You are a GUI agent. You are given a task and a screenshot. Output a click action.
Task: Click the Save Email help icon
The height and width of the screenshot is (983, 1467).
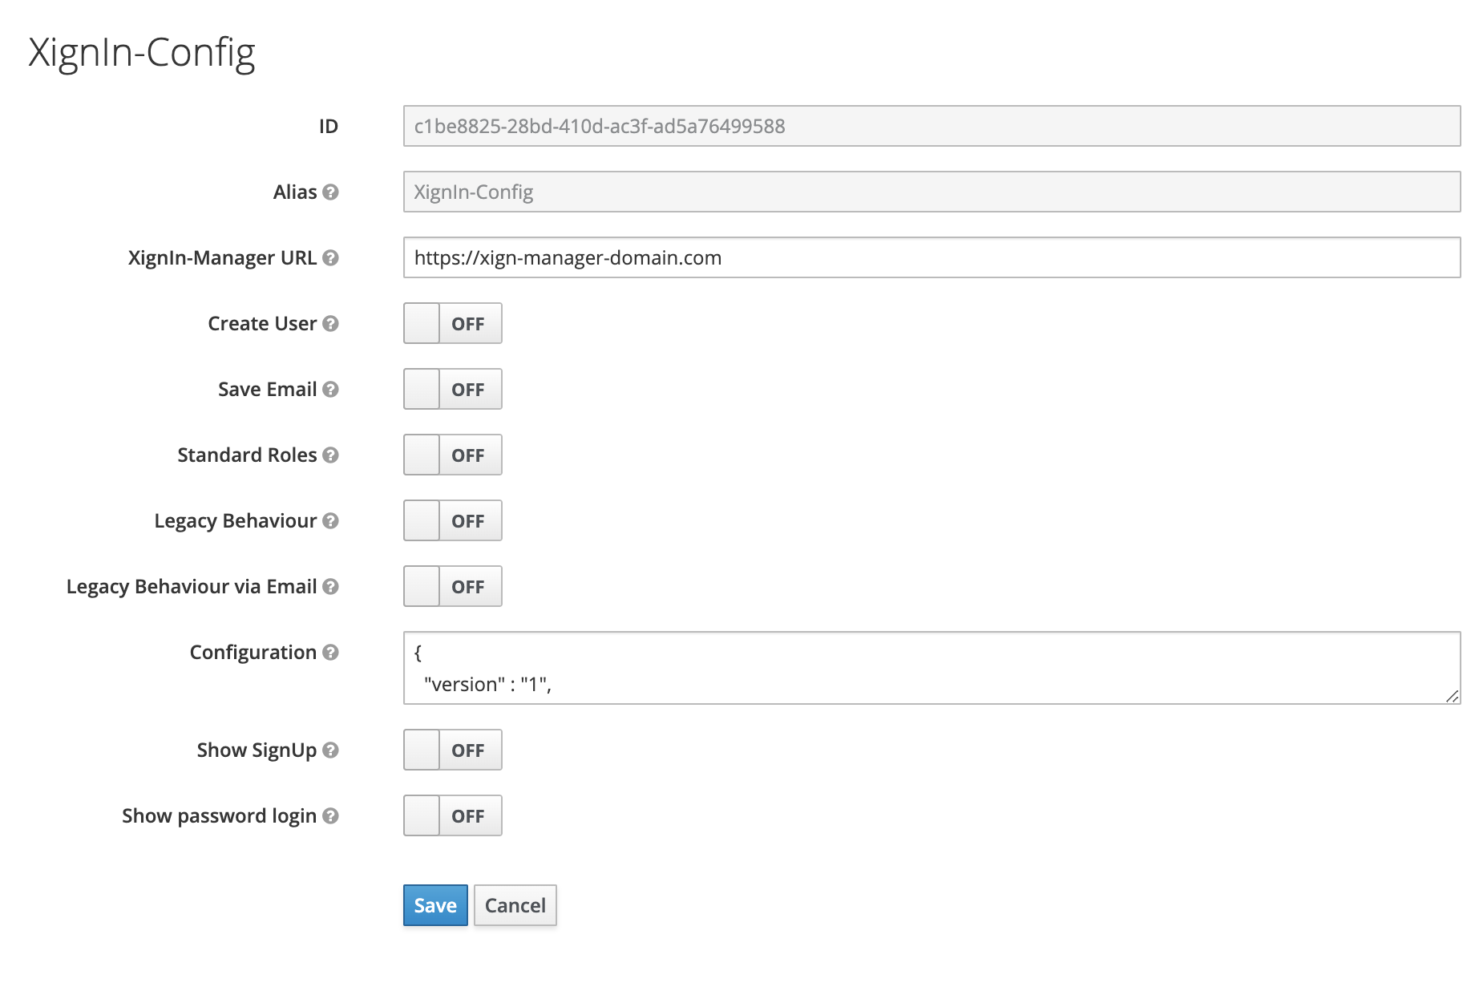click(x=330, y=390)
